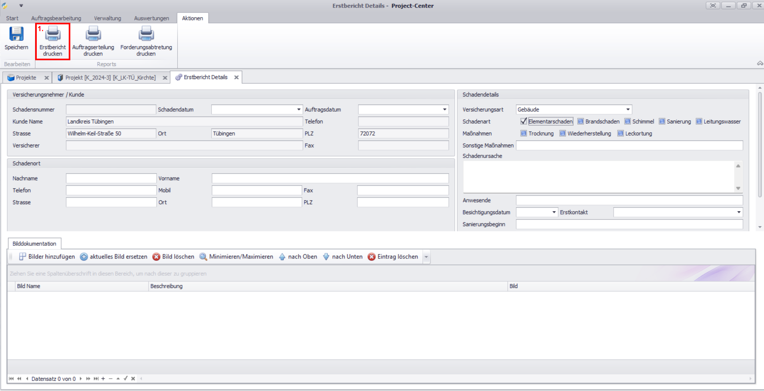The image size is (764, 391).
Task: Enable the Brandschaden checkbox
Action: click(581, 121)
